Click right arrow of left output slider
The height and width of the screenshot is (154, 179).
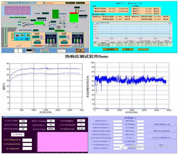pos(43,46)
